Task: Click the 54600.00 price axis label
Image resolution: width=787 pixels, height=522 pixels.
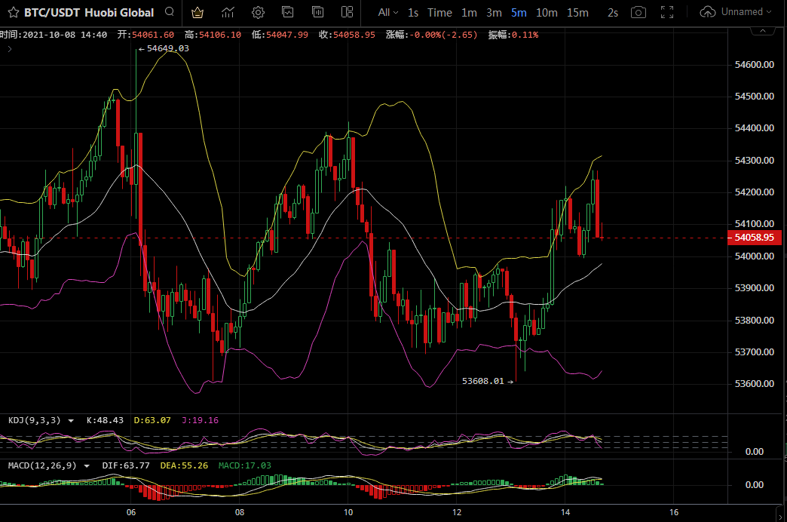Action: point(754,64)
